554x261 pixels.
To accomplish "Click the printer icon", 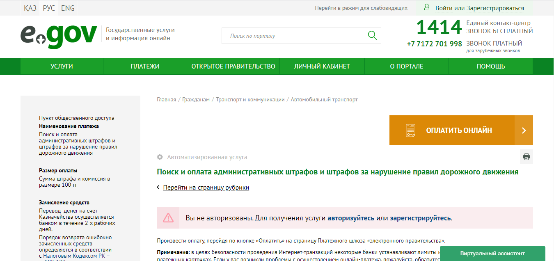I will tap(526, 157).
